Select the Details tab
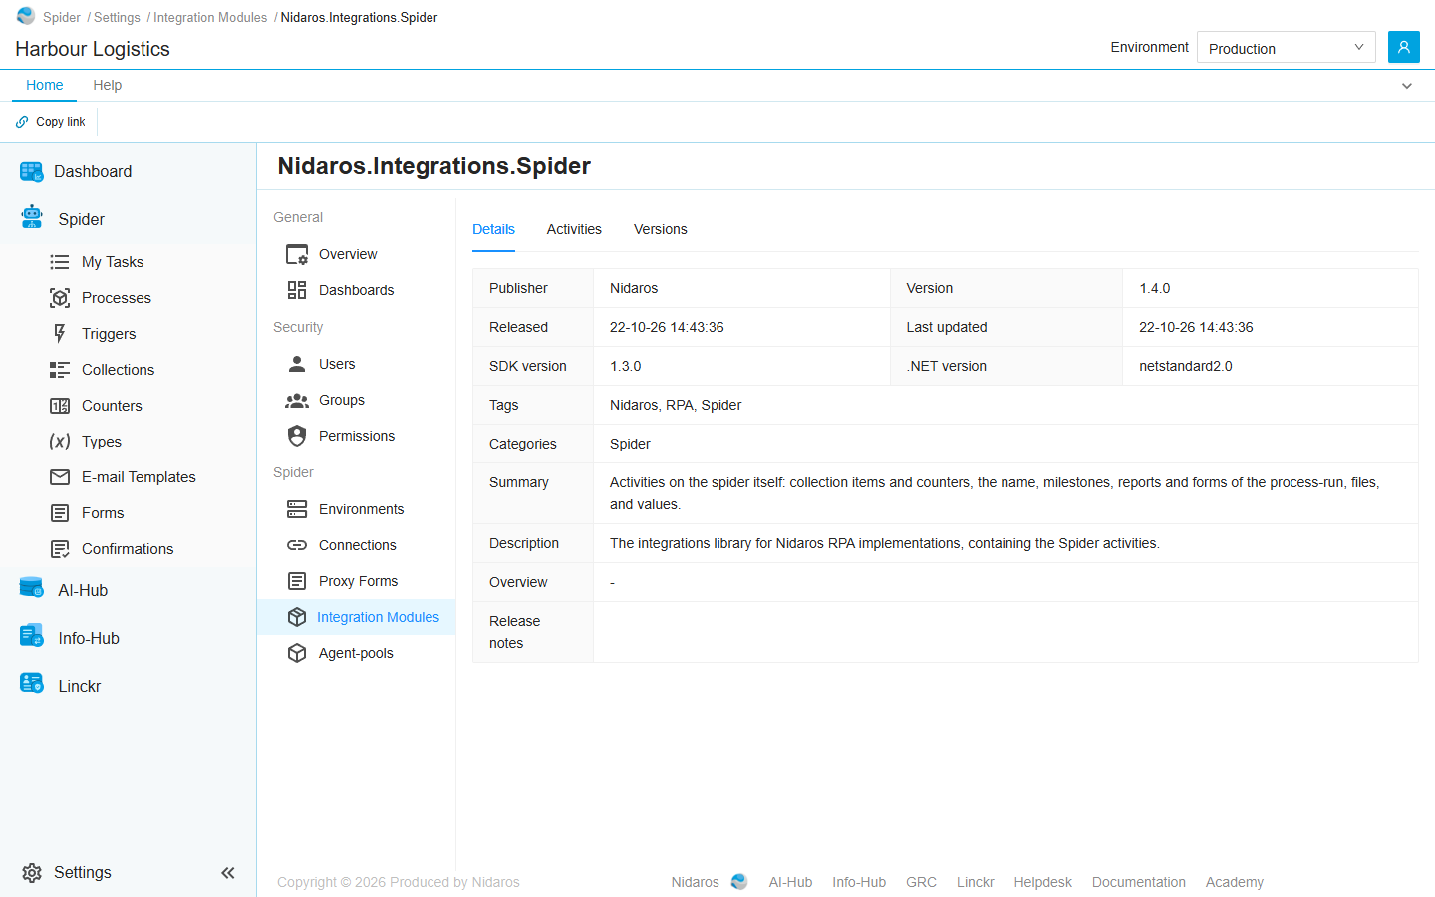This screenshot has width=1435, height=897. (493, 229)
